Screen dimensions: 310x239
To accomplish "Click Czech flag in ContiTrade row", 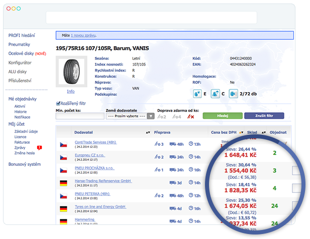I will point(63,145).
